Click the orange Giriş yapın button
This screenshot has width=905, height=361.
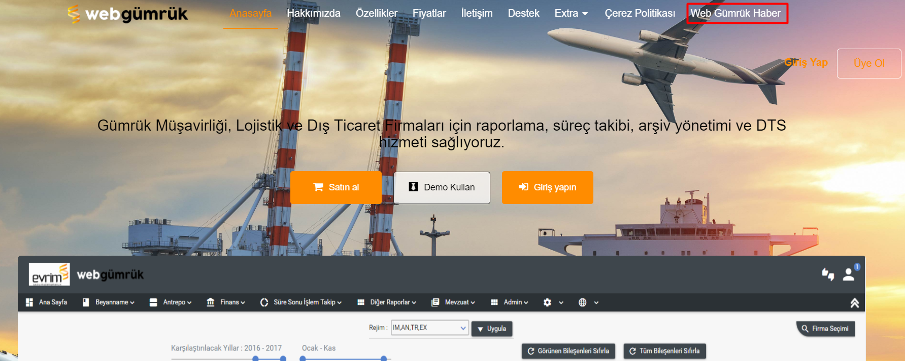tap(548, 187)
